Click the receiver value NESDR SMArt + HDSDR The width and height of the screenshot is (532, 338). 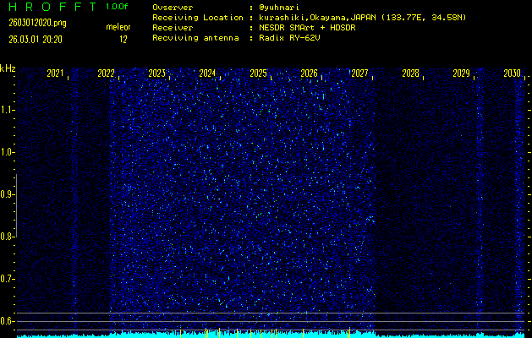(x=307, y=28)
